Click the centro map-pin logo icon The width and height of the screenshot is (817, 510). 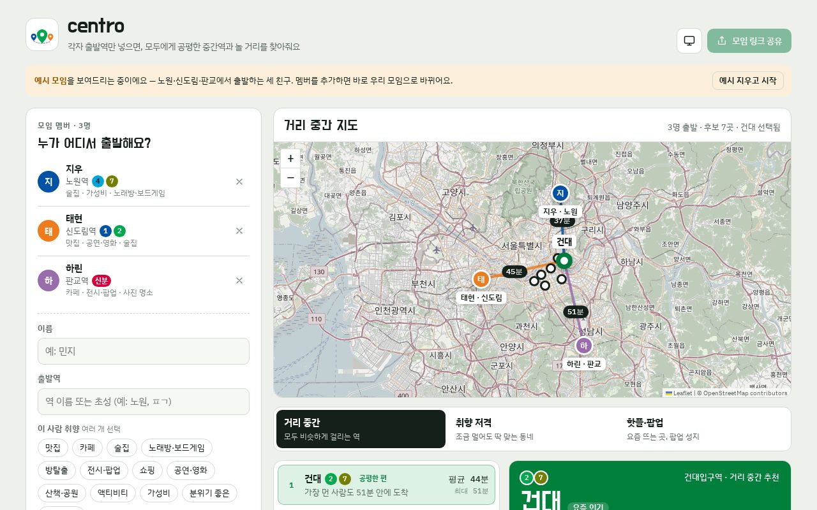coord(42,34)
